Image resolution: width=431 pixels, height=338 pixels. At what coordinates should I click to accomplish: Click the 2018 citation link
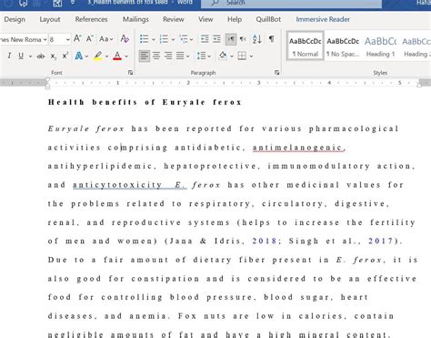click(x=265, y=241)
